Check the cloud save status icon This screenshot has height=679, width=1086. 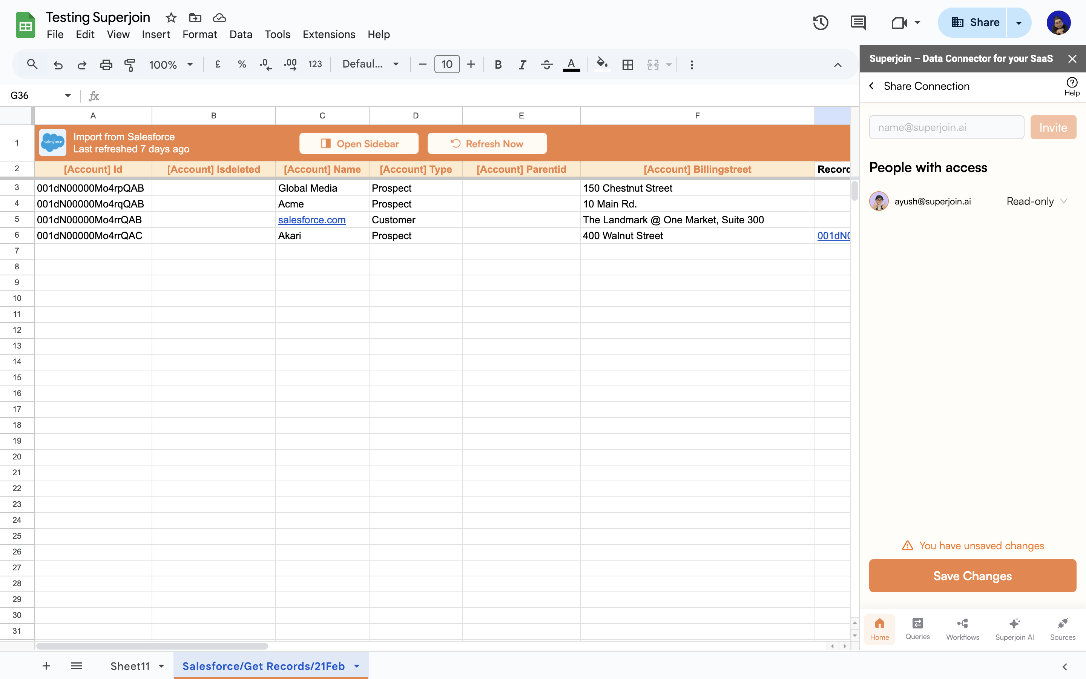(x=219, y=17)
